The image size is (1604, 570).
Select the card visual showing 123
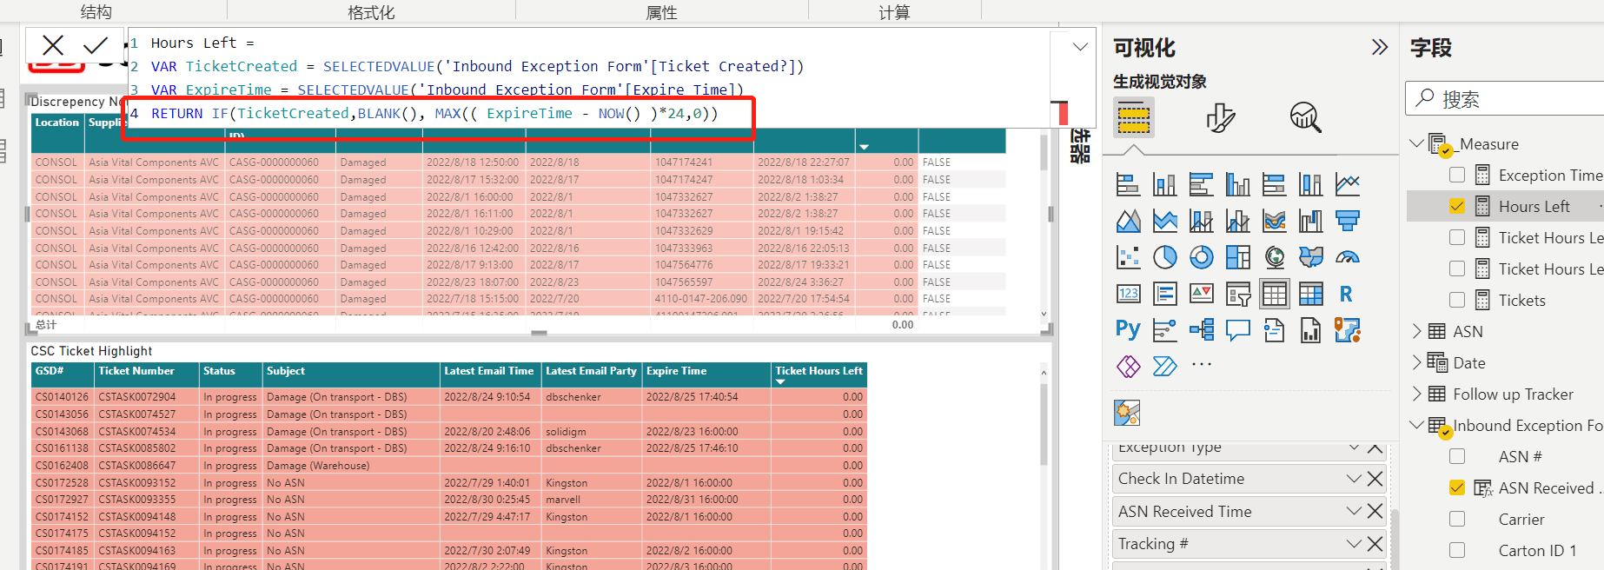[1128, 294]
